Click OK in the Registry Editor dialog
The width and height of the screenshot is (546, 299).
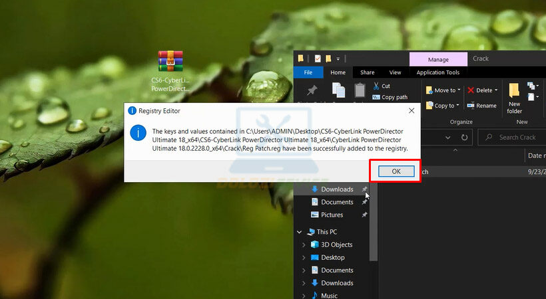pos(396,171)
